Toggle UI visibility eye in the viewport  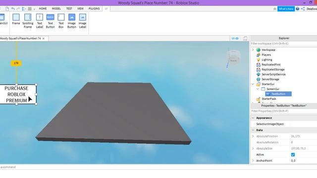click(235, 39)
